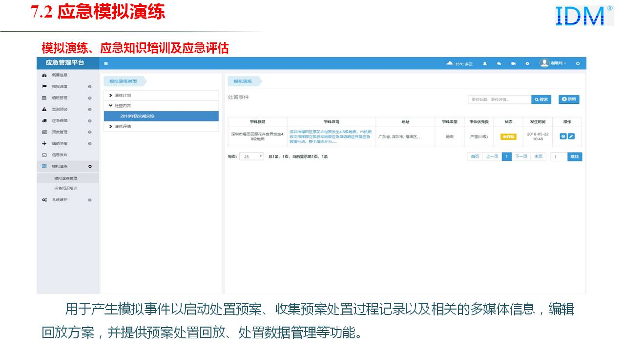Open the per-page 25 dropdown
625x351 pixels.
(251, 156)
